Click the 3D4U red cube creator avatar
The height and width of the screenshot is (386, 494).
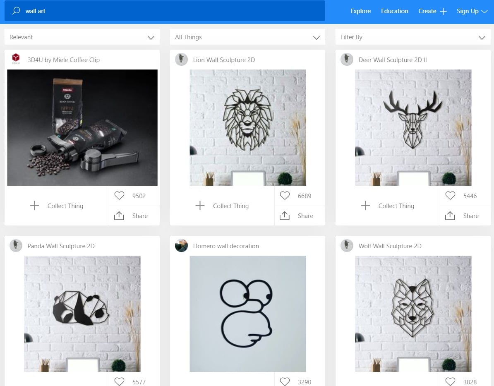tap(16, 59)
